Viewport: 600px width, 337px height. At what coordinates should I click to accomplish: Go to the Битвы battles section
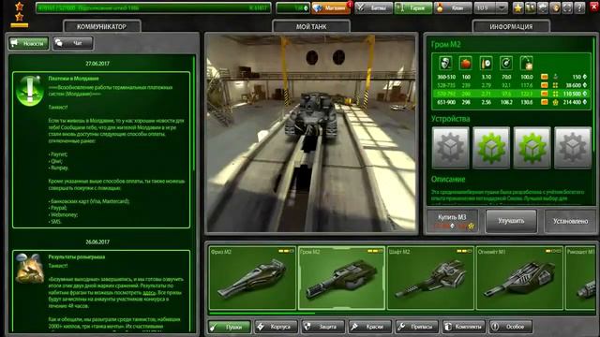pos(373,7)
